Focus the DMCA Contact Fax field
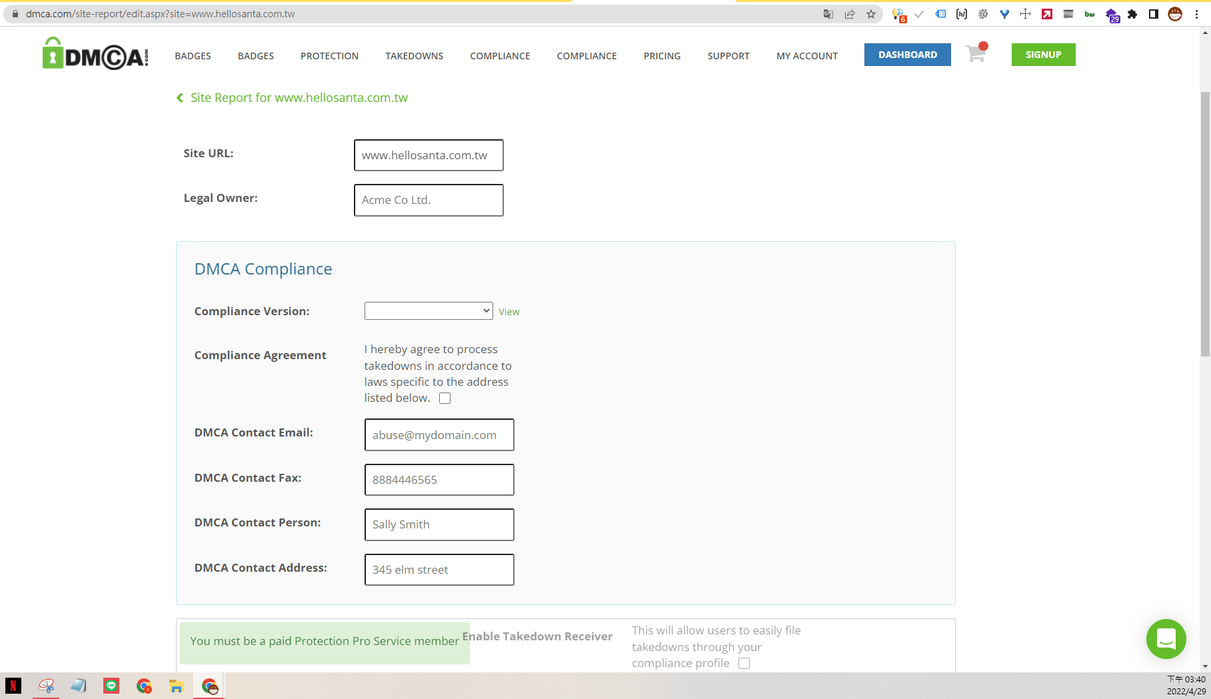Image resolution: width=1211 pixels, height=699 pixels. 439,480
